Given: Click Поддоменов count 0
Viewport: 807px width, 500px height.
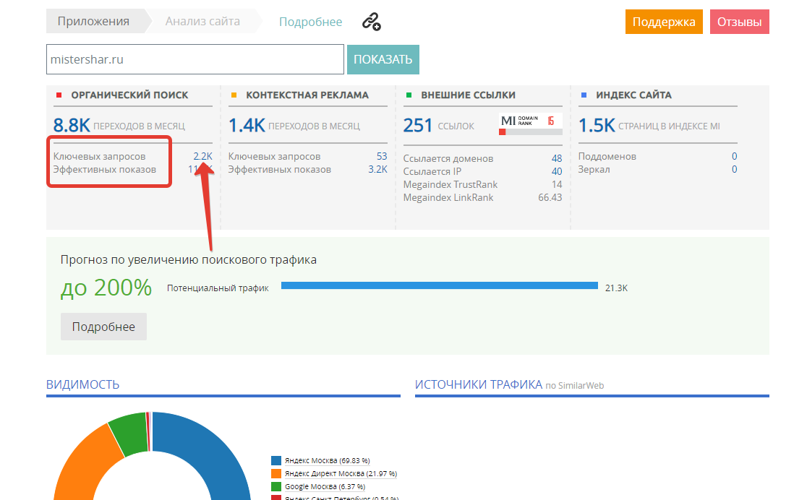Looking at the screenshot, I should point(735,156).
